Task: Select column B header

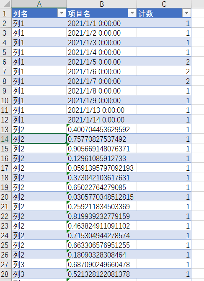Action: (101, 4)
